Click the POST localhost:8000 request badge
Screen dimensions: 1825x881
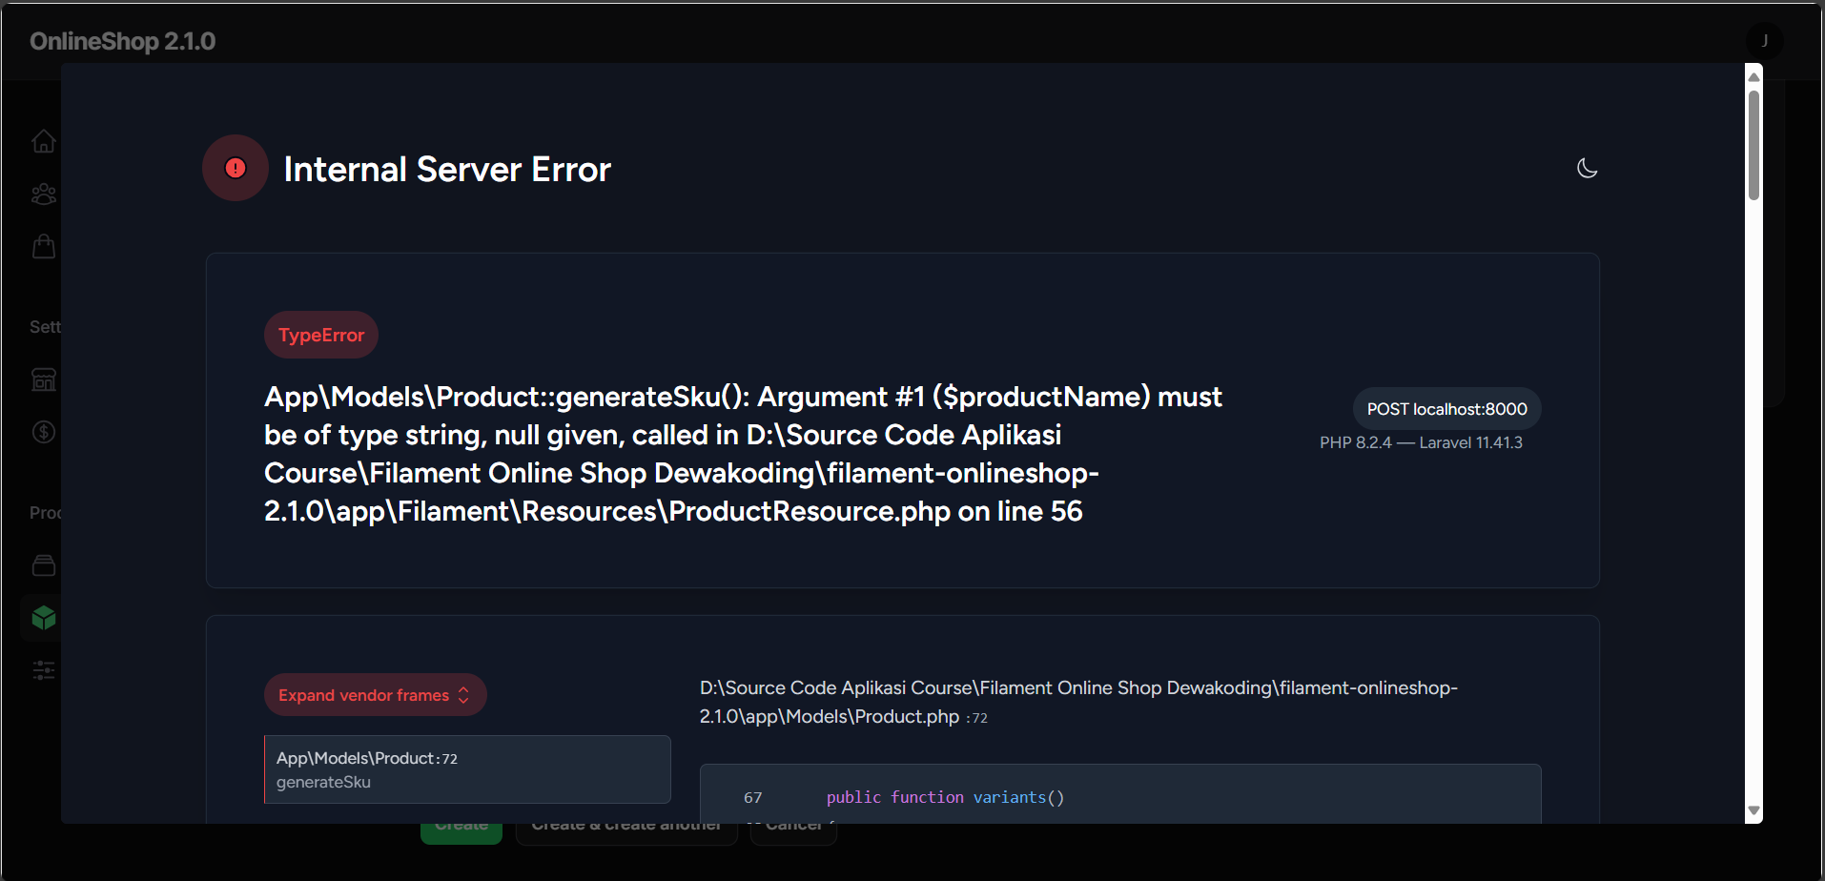[x=1446, y=409]
